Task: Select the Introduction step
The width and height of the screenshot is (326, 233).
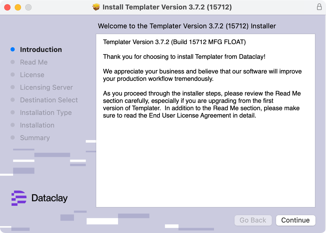Action: tap(41, 50)
